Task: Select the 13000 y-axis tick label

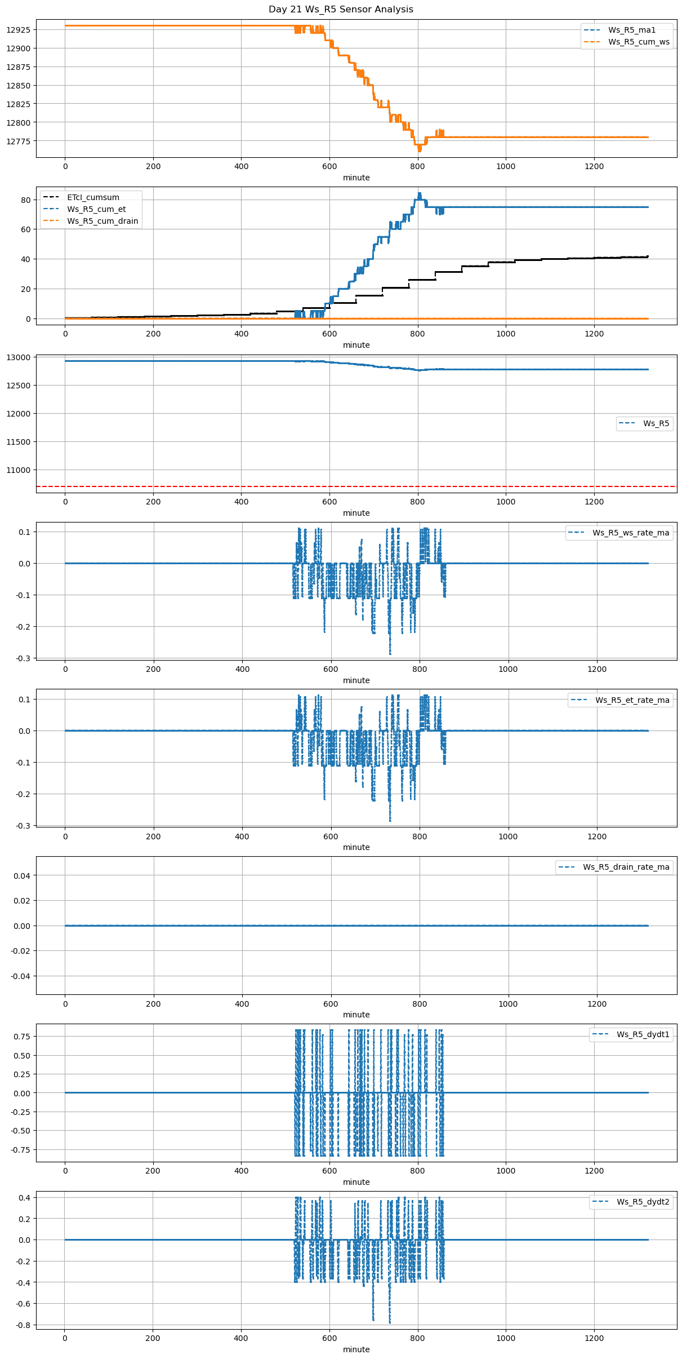Action: (x=19, y=357)
